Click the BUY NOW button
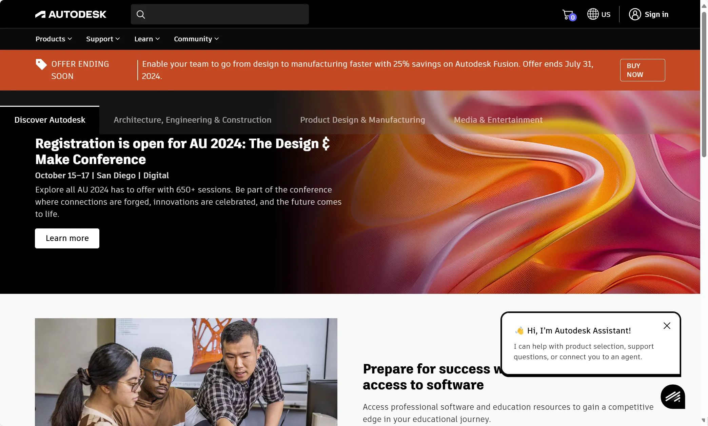 pyautogui.click(x=642, y=70)
